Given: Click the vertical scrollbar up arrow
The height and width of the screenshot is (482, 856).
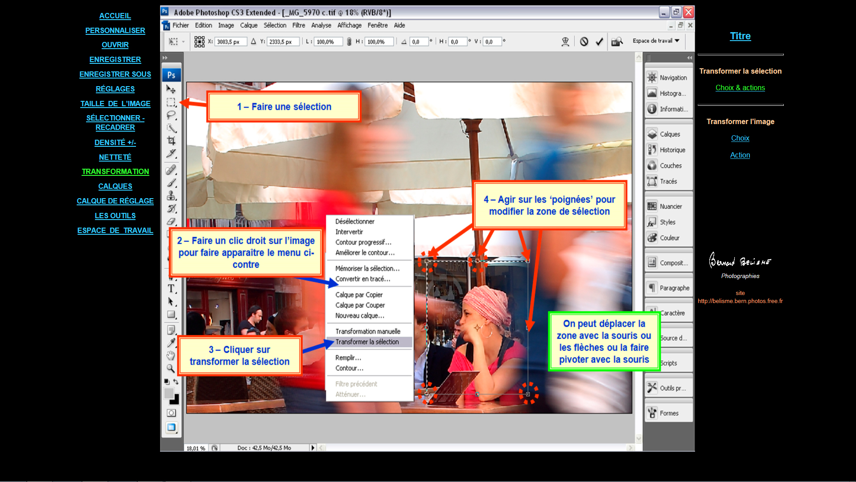Looking at the screenshot, I should tap(638, 57).
